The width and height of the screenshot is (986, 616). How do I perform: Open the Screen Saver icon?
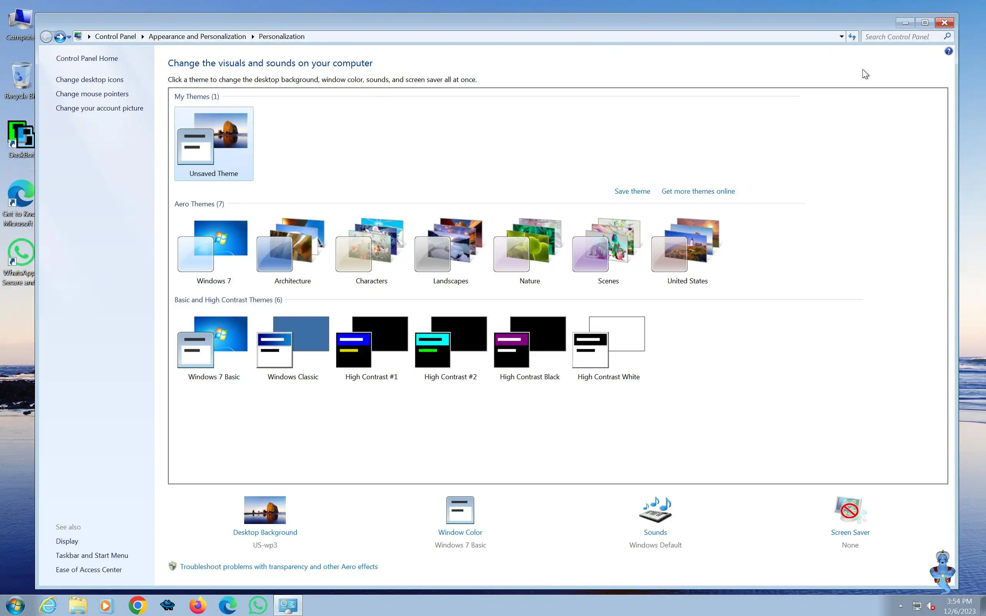[x=850, y=510]
